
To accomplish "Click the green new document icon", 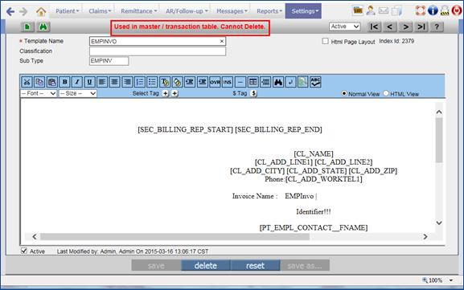I will click(x=27, y=27).
